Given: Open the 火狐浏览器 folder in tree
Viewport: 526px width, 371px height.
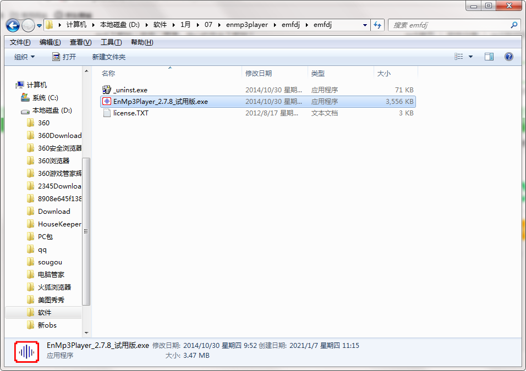Looking at the screenshot, I should pyautogui.click(x=54, y=287).
